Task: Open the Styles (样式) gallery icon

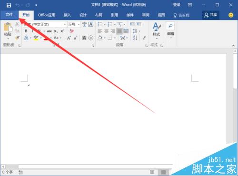Action: pos(157,27)
